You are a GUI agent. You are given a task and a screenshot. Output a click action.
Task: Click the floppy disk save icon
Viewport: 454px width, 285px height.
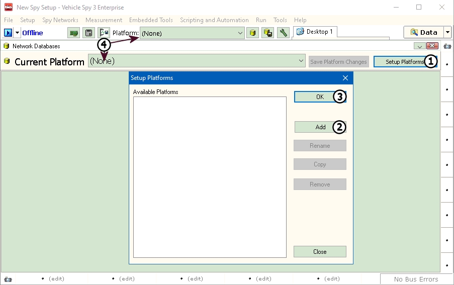pyautogui.click(x=88, y=33)
